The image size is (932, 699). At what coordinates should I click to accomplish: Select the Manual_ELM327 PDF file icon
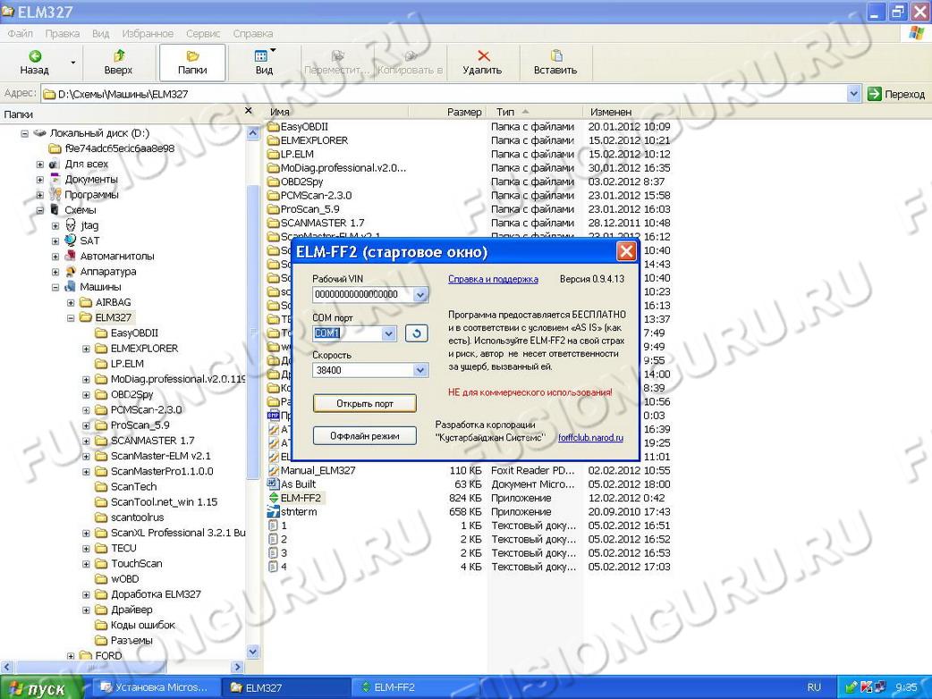[x=274, y=470]
